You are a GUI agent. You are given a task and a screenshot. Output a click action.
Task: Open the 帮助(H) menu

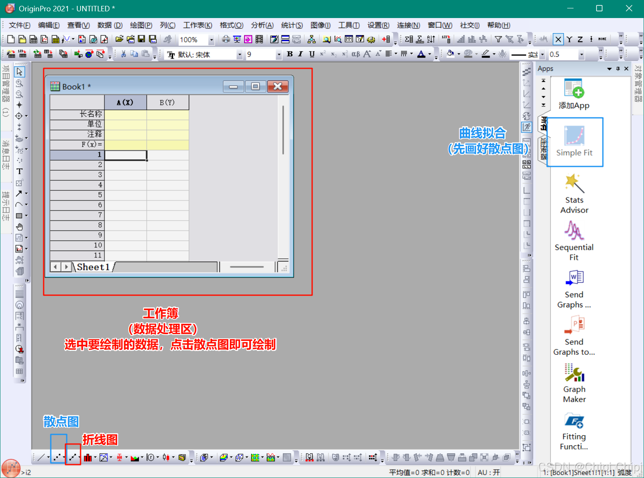(x=499, y=25)
